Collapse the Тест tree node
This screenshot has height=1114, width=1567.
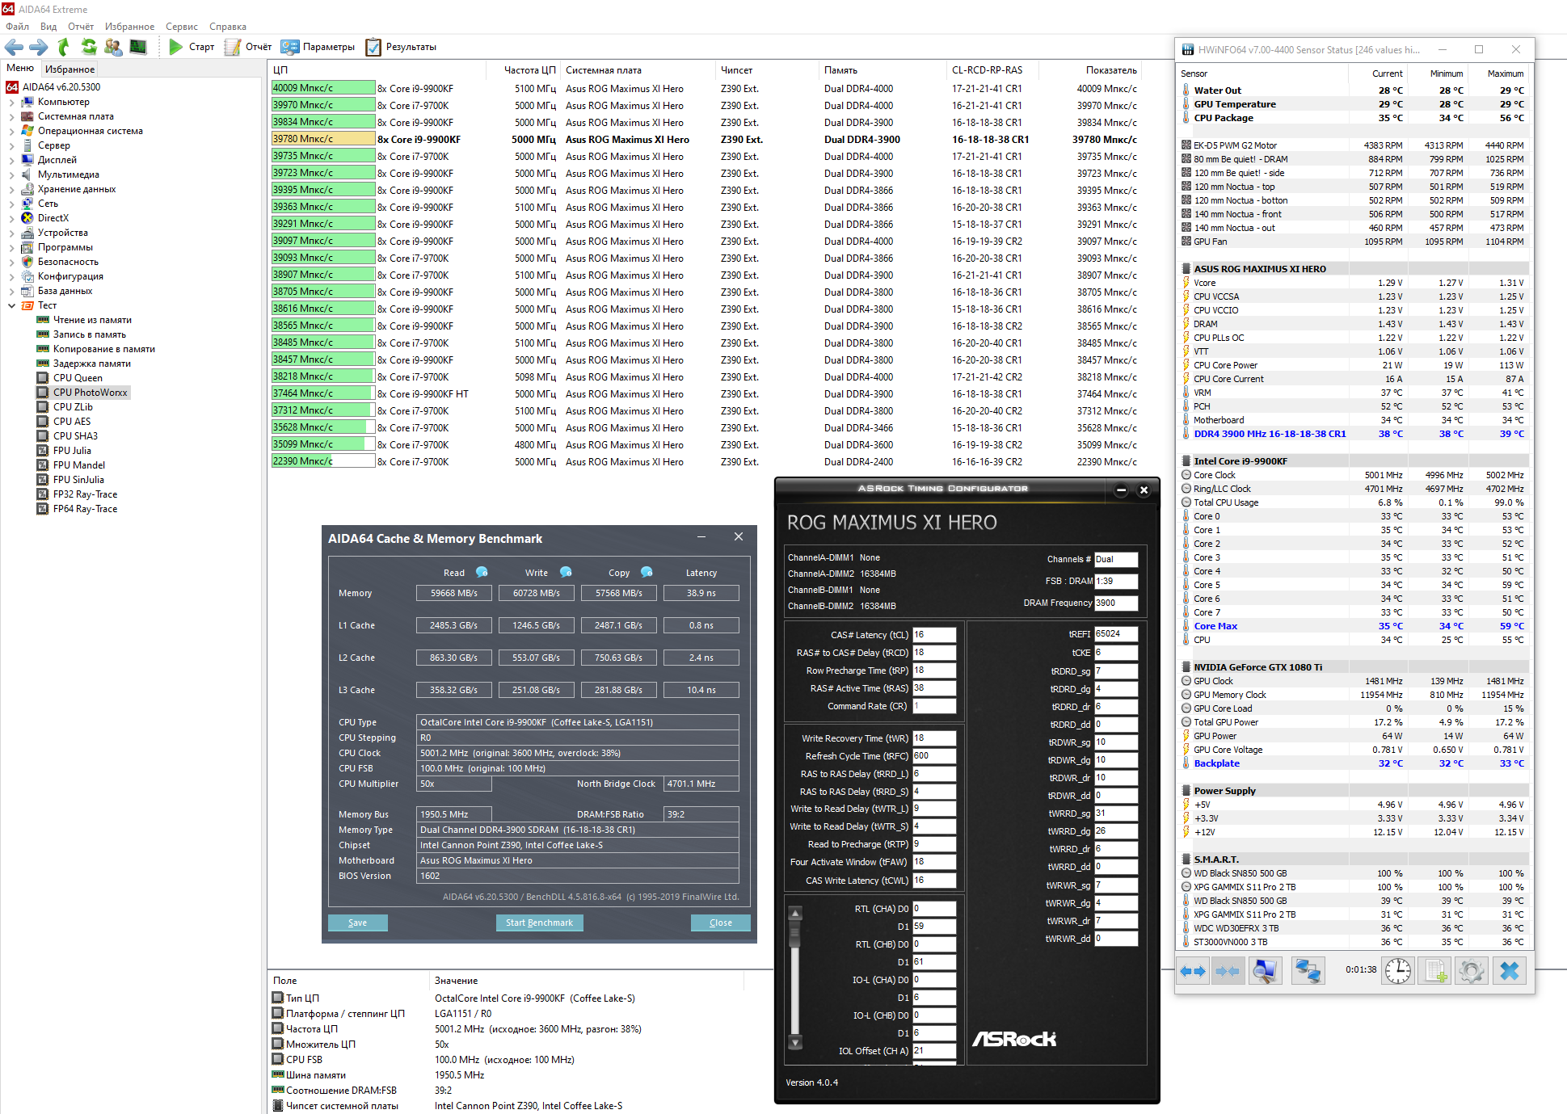pos(11,306)
